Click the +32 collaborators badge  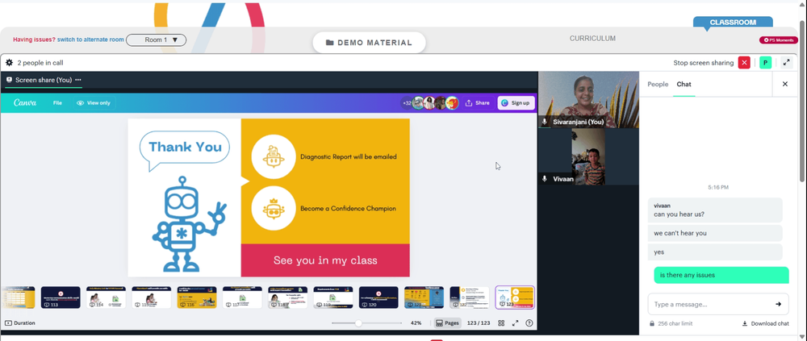407,103
